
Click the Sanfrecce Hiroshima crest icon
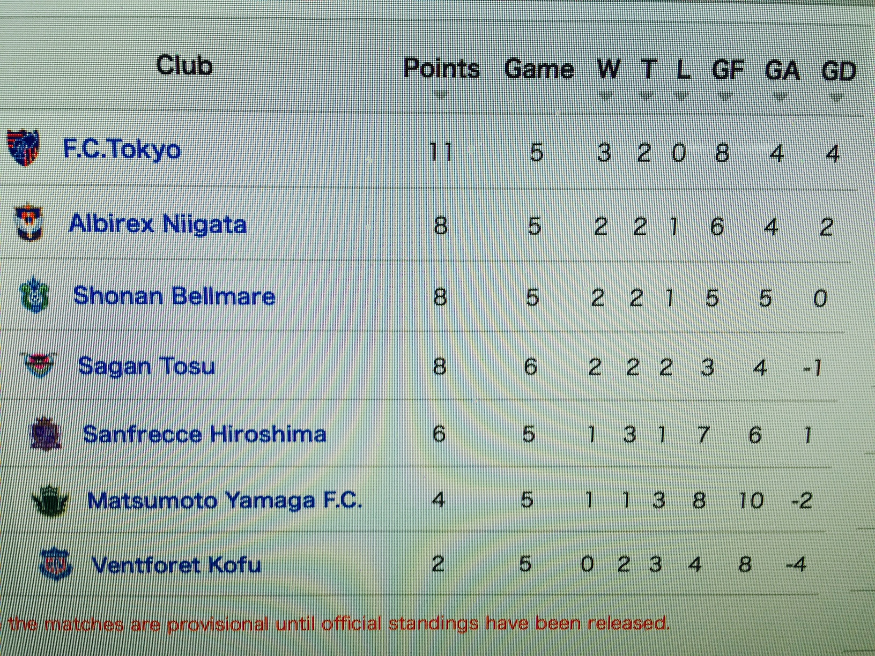[46, 433]
